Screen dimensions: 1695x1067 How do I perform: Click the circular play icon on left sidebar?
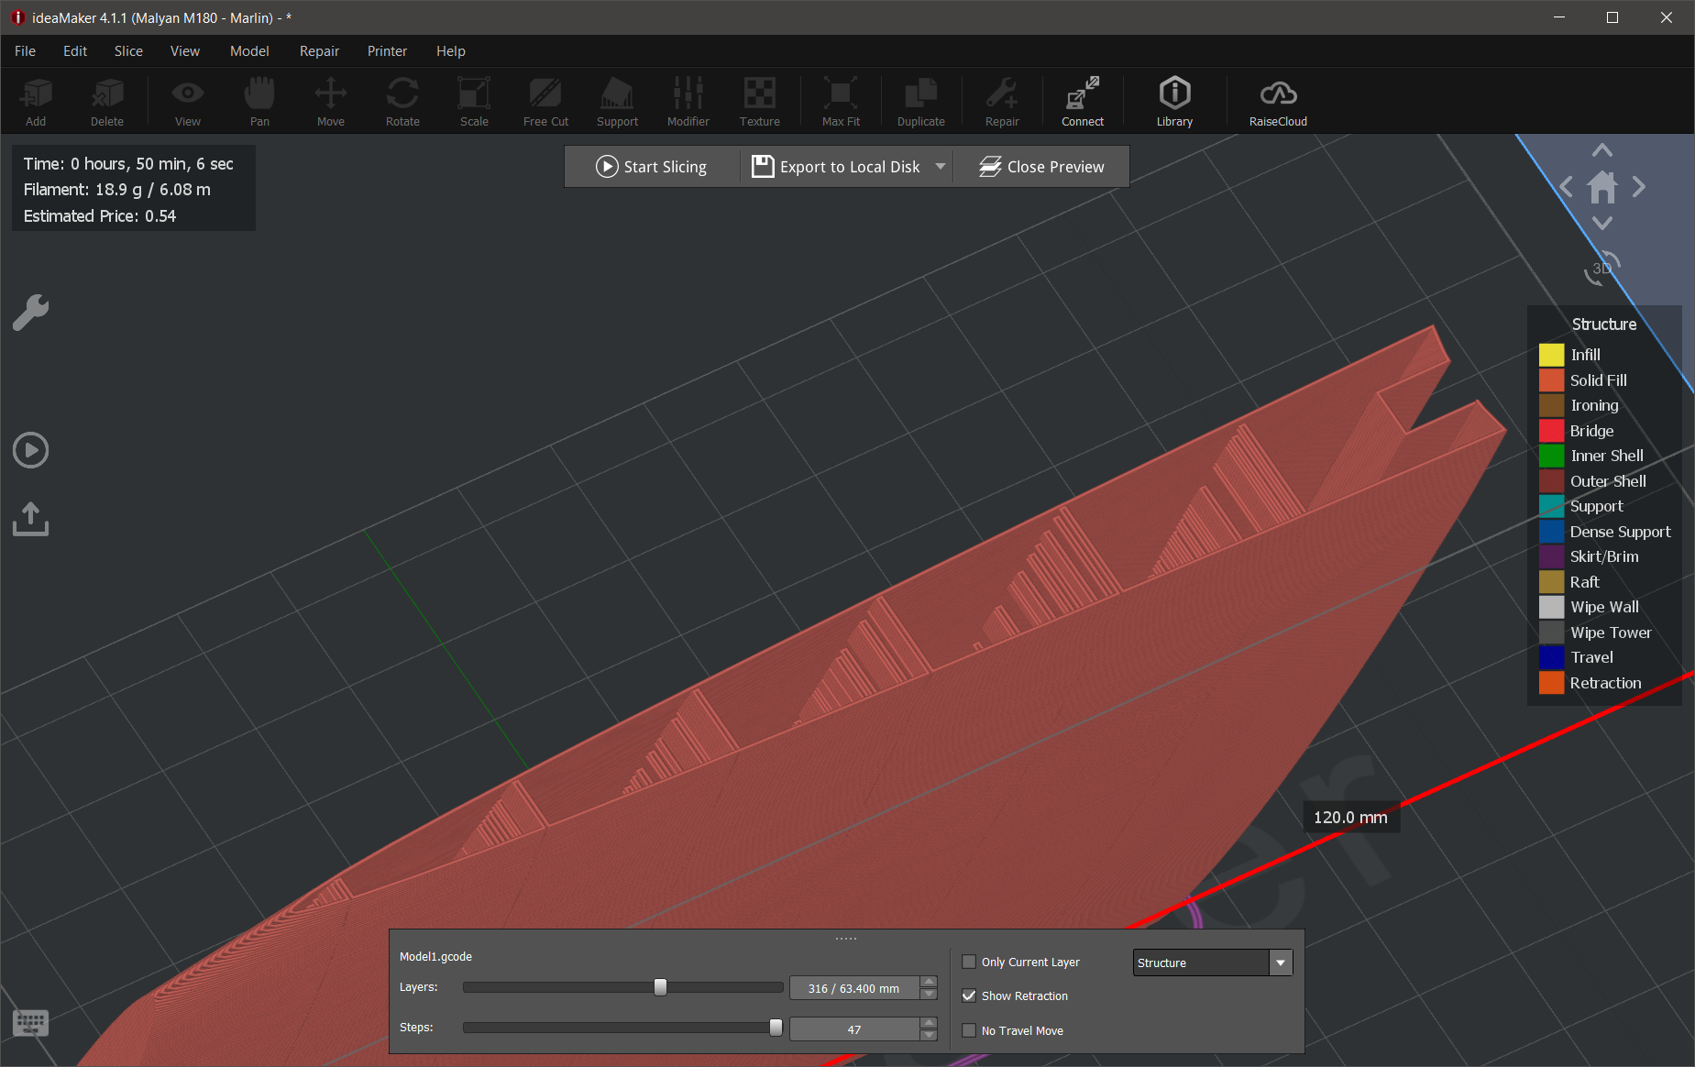[x=30, y=450]
